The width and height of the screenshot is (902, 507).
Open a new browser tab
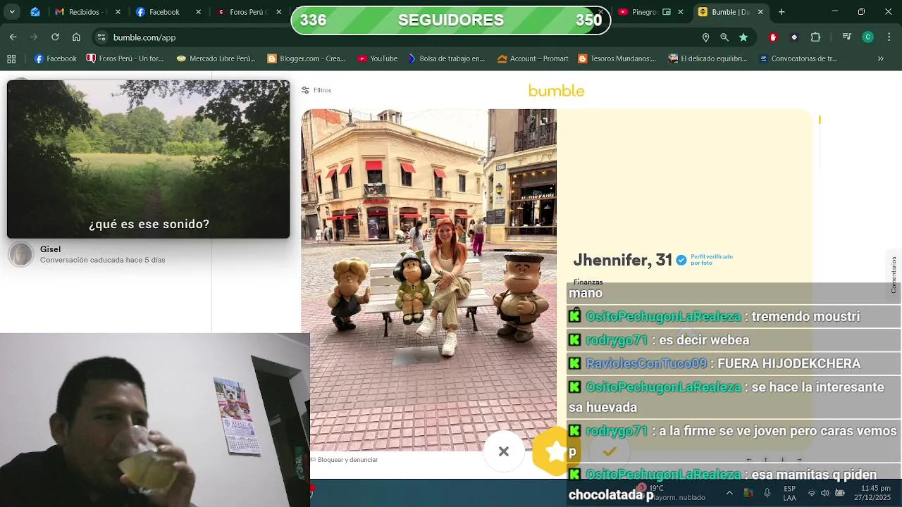point(781,12)
